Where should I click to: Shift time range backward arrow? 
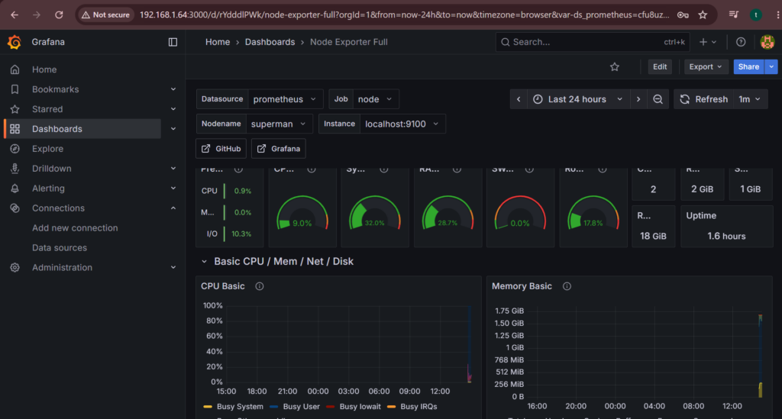coord(519,99)
